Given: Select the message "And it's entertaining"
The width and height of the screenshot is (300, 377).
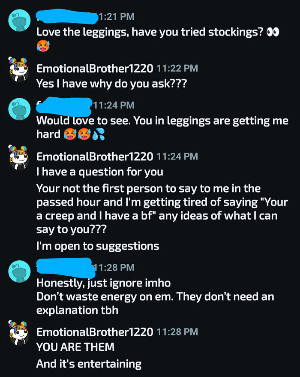Looking at the screenshot, I should (x=89, y=364).
